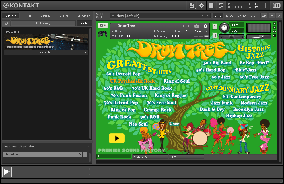Screen dimensions: 284x184
Task: Open instrument edit mode wrench icon
Action: [x=103, y=25]
